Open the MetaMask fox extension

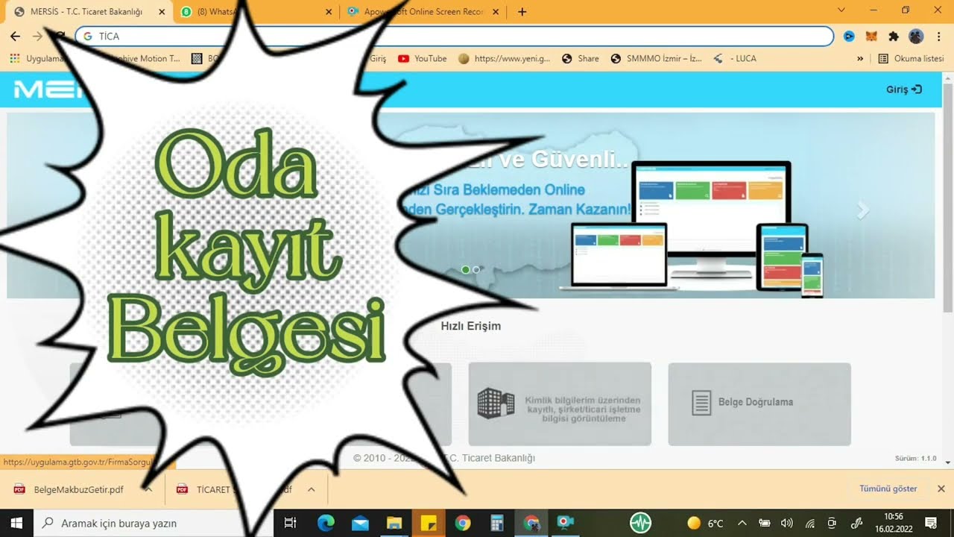(x=871, y=36)
